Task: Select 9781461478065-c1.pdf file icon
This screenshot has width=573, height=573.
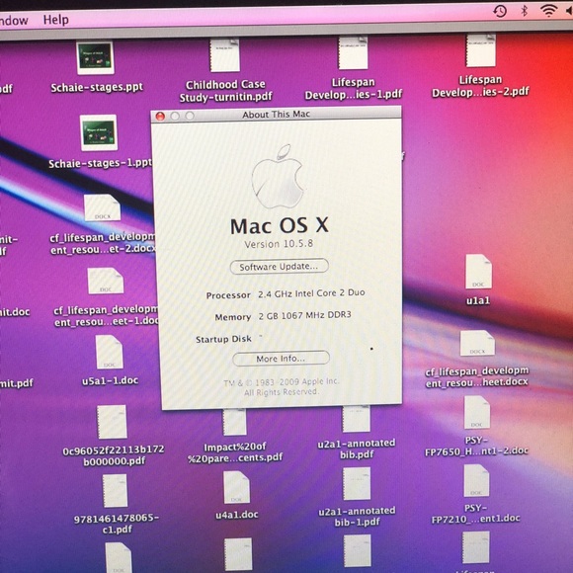Action: pos(116,491)
